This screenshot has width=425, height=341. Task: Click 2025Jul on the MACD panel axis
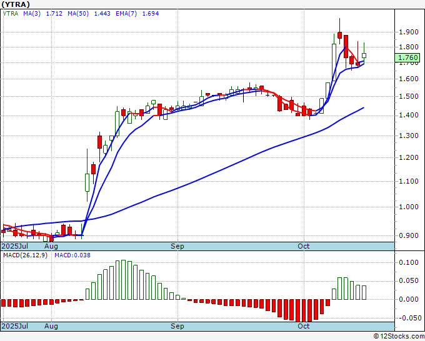[x=15, y=326]
